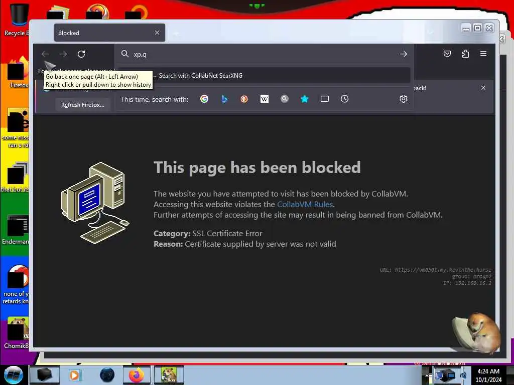Click the blocked page computer illustration
Viewport: 514px width, 385px height.
95,203
